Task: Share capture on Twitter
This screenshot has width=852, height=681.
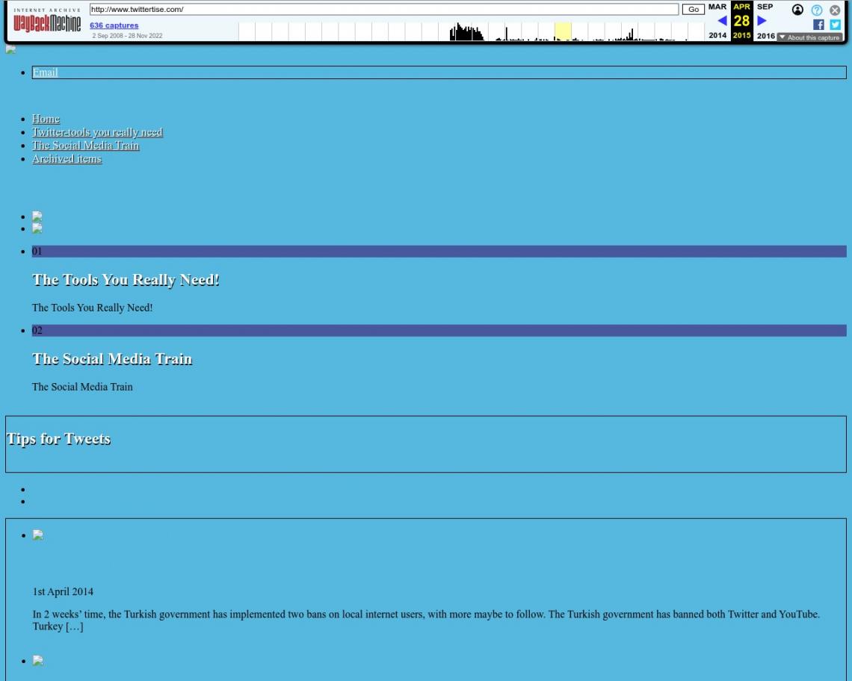Action: (835, 25)
